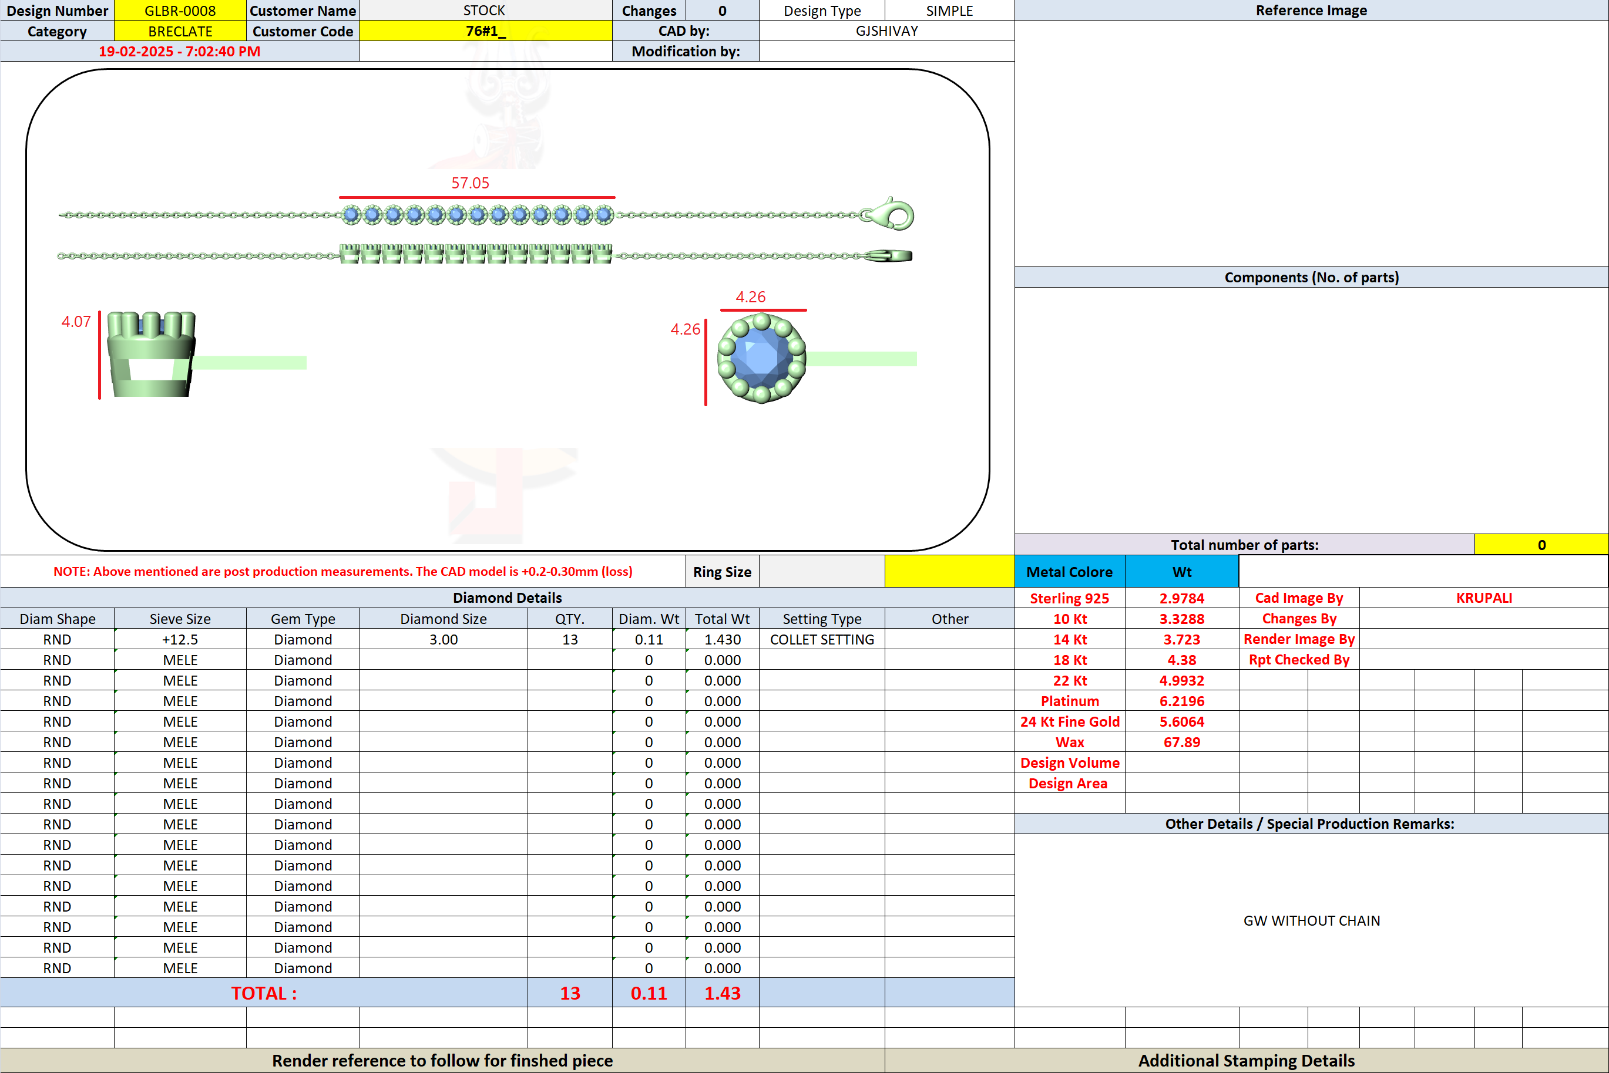Viewport: 1609px width, 1073px height.
Task: Select COLLET SETTING cell
Action: [822, 639]
